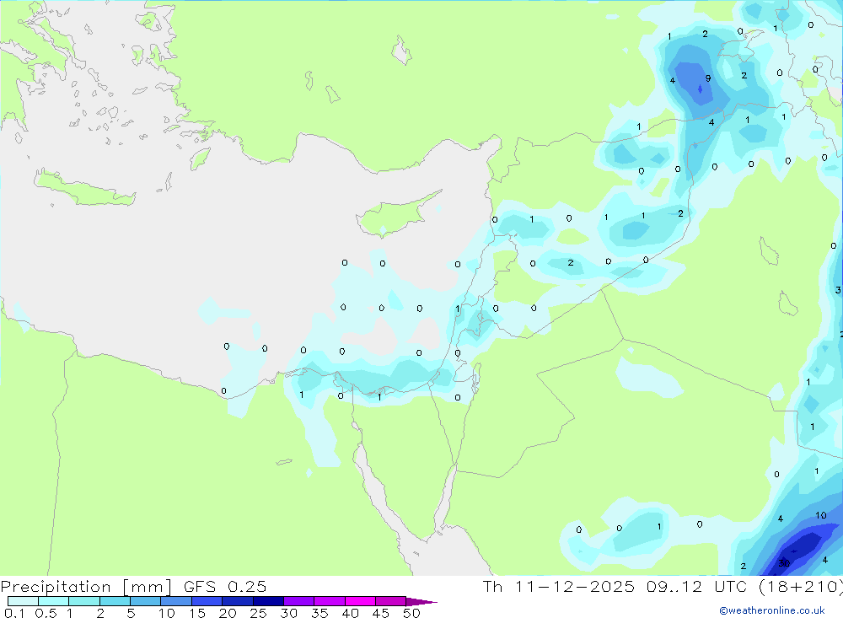843x618 pixels.
Task: Select the 30–35 mm purple legend swatch
Action: (298, 601)
